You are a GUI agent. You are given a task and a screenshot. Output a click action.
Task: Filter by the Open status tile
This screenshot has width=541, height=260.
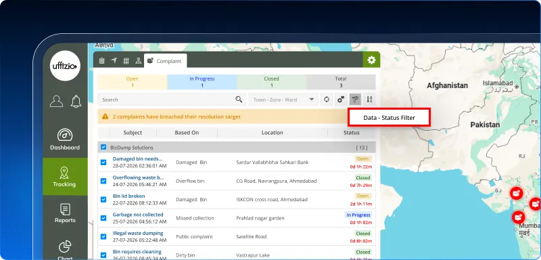tap(132, 82)
